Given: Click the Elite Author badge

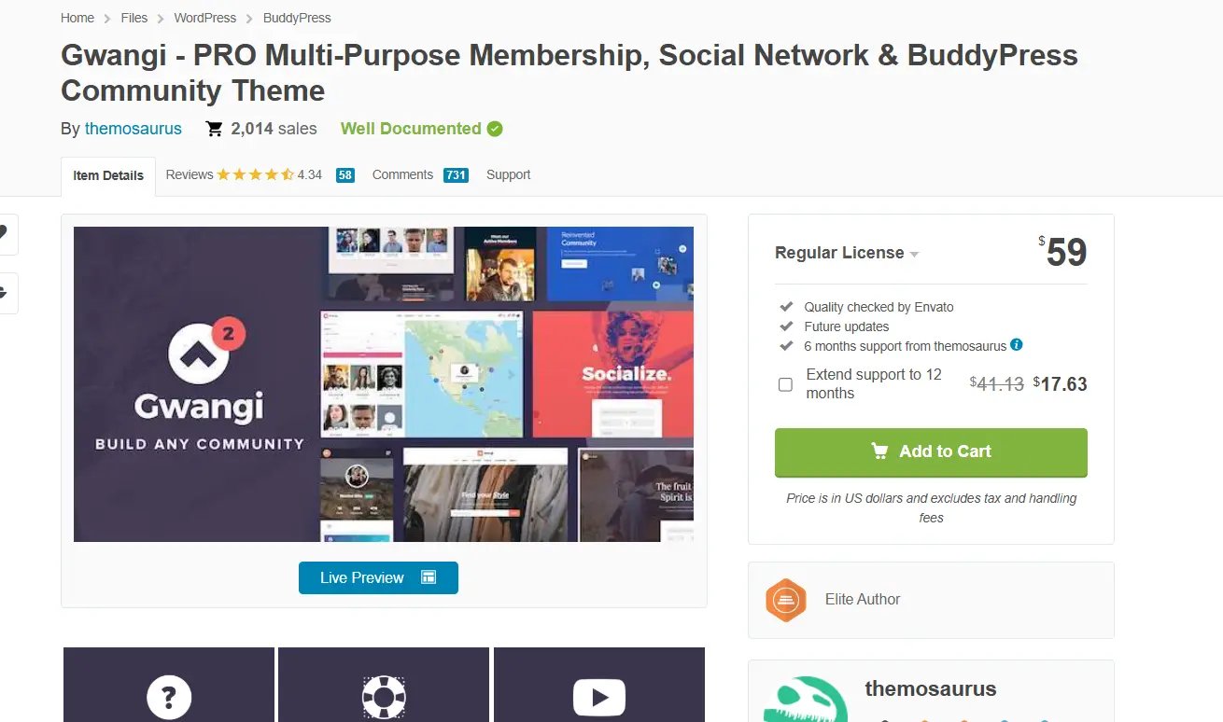Looking at the screenshot, I should (x=785, y=601).
